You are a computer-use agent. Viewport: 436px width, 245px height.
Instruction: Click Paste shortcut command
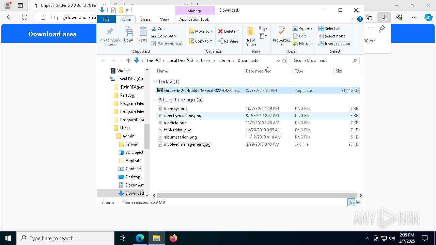click(167, 44)
